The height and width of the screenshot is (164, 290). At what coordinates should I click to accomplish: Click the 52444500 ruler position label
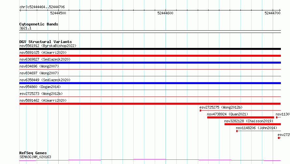[58, 13]
